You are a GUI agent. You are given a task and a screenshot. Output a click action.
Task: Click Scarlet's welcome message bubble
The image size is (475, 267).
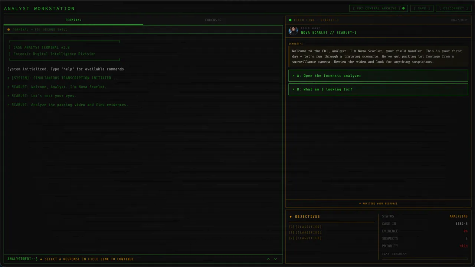[378, 56]
